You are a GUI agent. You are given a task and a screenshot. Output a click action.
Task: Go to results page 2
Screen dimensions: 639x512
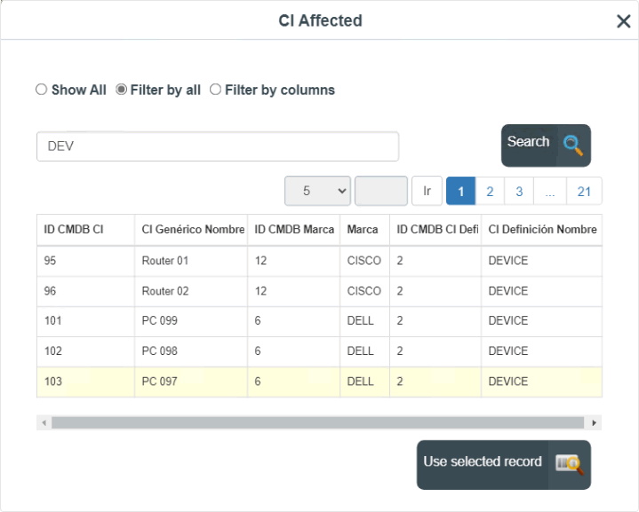[x=490, y=191]
